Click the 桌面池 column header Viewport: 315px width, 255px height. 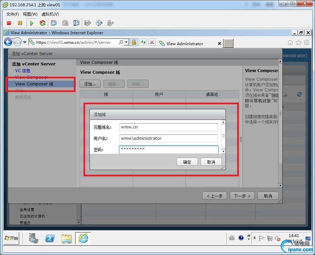[x=212, y=94]
